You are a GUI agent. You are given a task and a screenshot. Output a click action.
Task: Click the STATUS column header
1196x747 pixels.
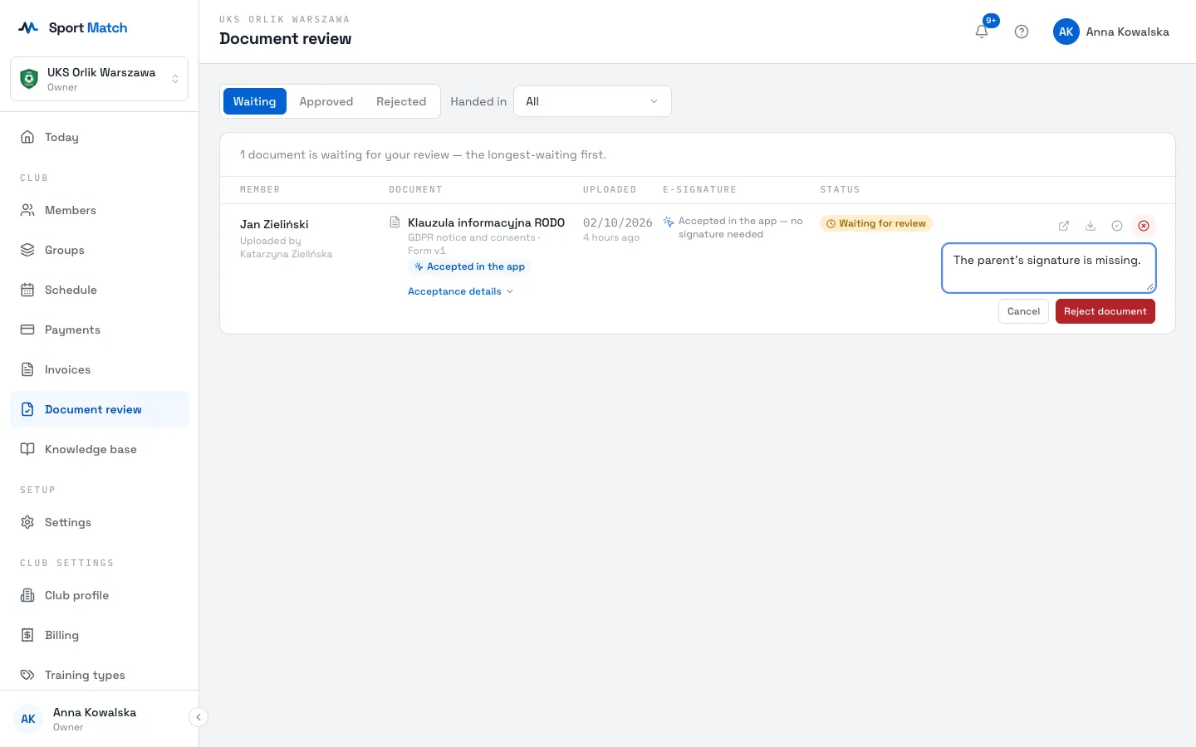(840, 190)
